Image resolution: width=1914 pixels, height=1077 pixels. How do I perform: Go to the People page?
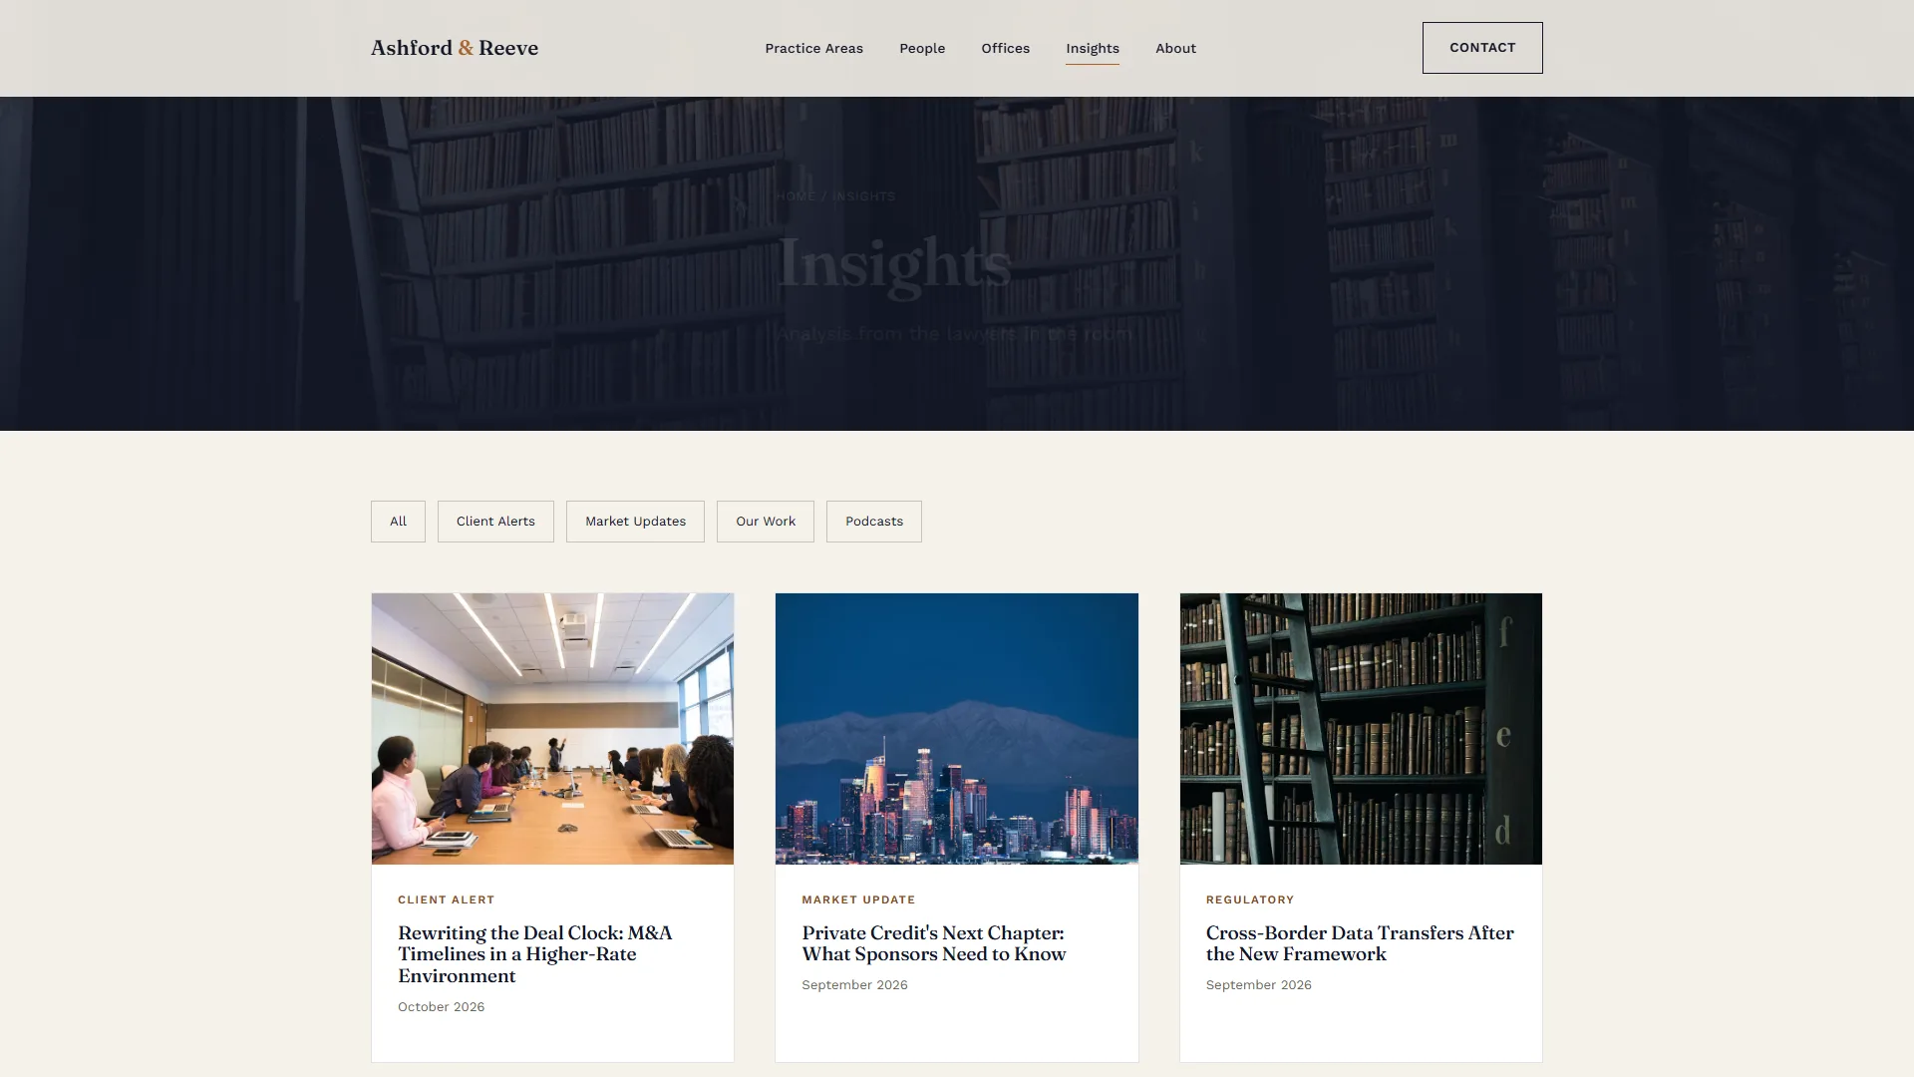[x=922, y=48]
